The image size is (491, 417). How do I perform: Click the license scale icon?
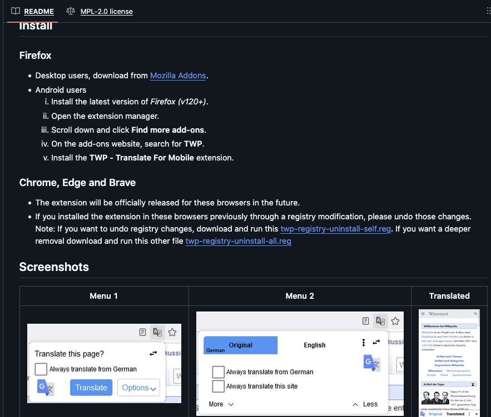tap(70, 11)
